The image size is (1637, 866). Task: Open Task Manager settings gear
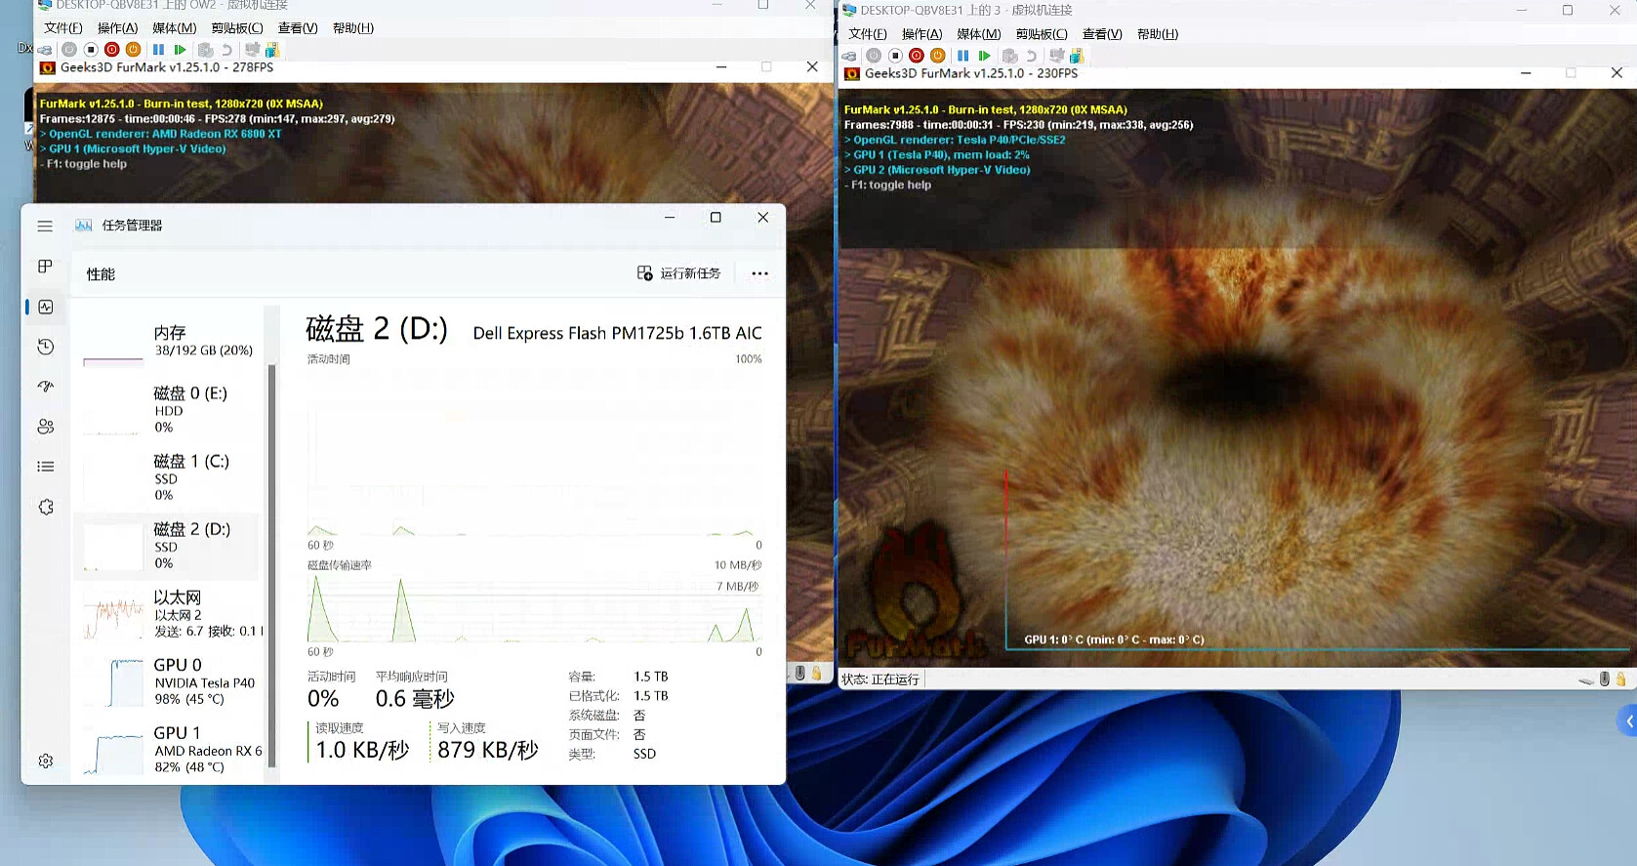coord(45,761)
